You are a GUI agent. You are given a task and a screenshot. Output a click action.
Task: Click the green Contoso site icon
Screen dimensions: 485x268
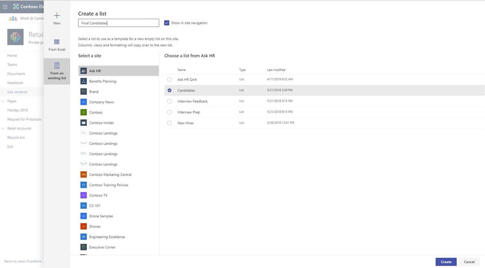tap(84, 112)
